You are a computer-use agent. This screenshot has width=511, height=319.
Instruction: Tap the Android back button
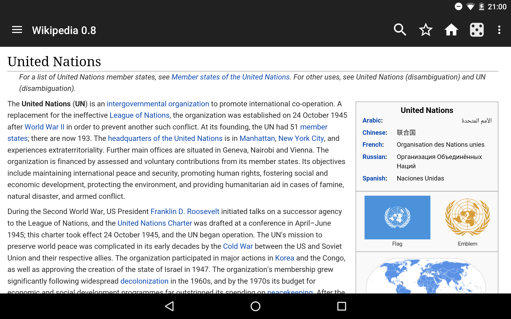(170, 306)
